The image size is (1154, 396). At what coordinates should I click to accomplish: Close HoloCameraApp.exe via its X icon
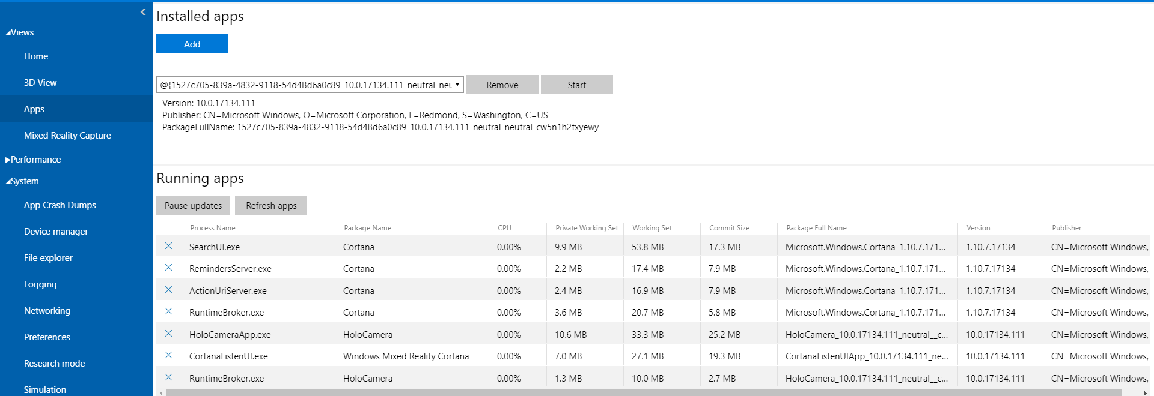tap(169, 334)
